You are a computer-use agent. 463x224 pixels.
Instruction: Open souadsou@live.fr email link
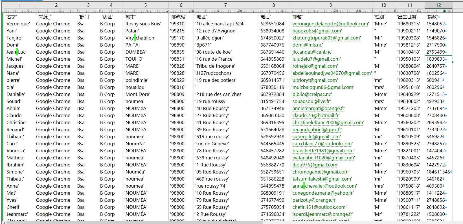click(x=311, y=101)
